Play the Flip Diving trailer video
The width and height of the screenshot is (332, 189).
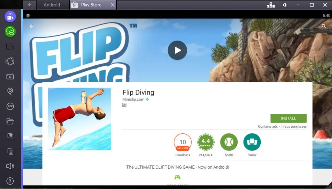(x=177, y=50)
